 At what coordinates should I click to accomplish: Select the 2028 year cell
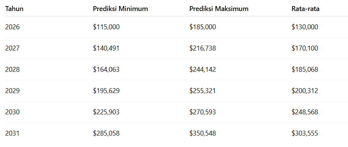(13, 70)
